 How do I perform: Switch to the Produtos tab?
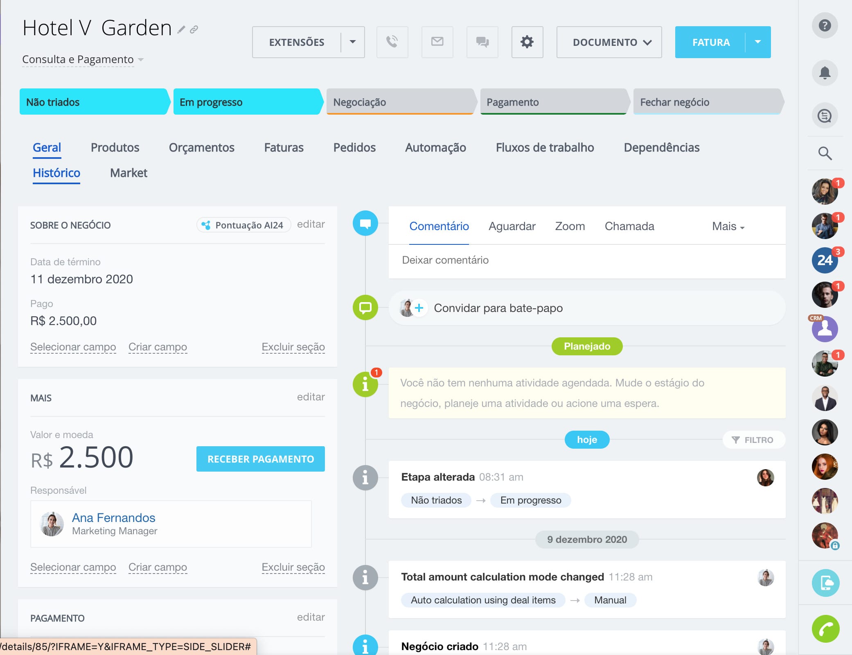(x=115, y=148)
